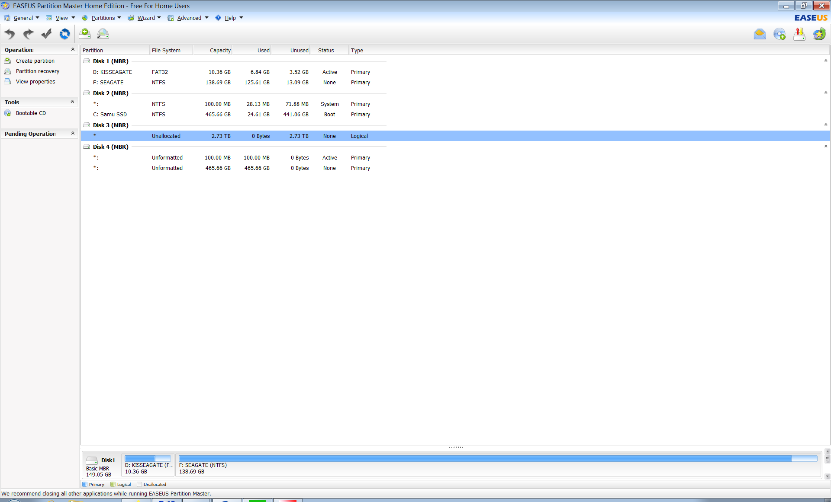Click the bootable CD disc-plus icon

point(779,34)
